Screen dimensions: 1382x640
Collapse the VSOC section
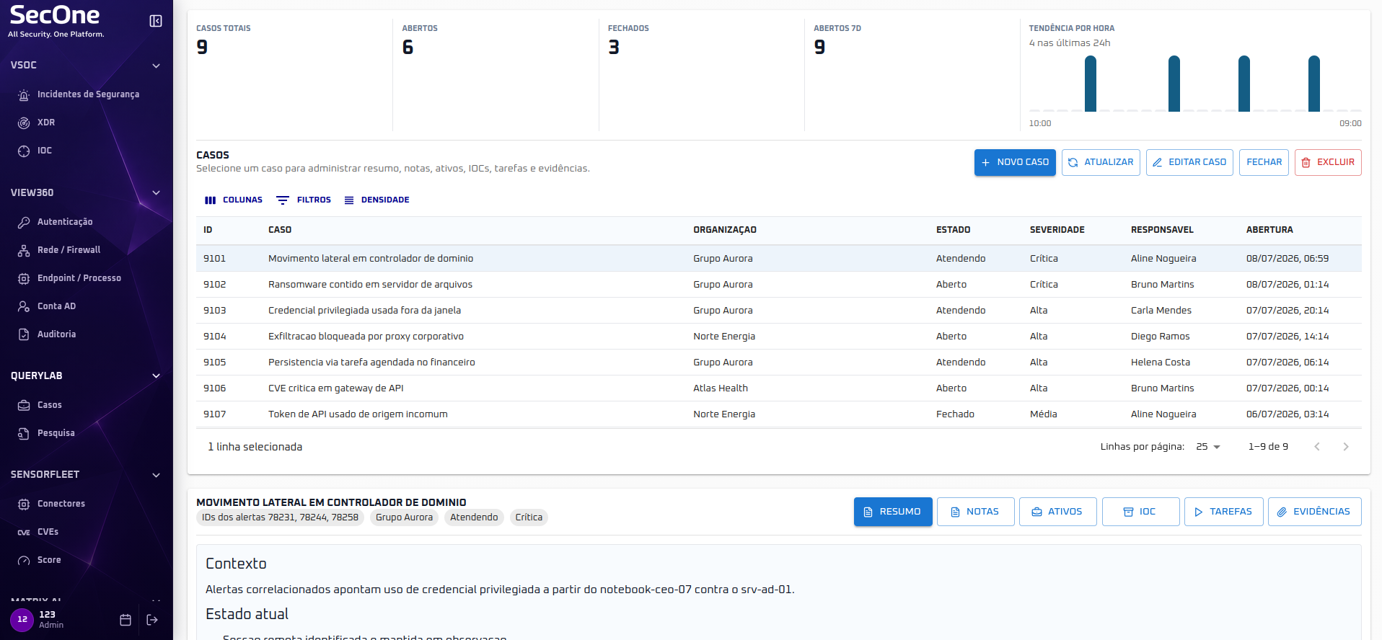click(156, 66)
